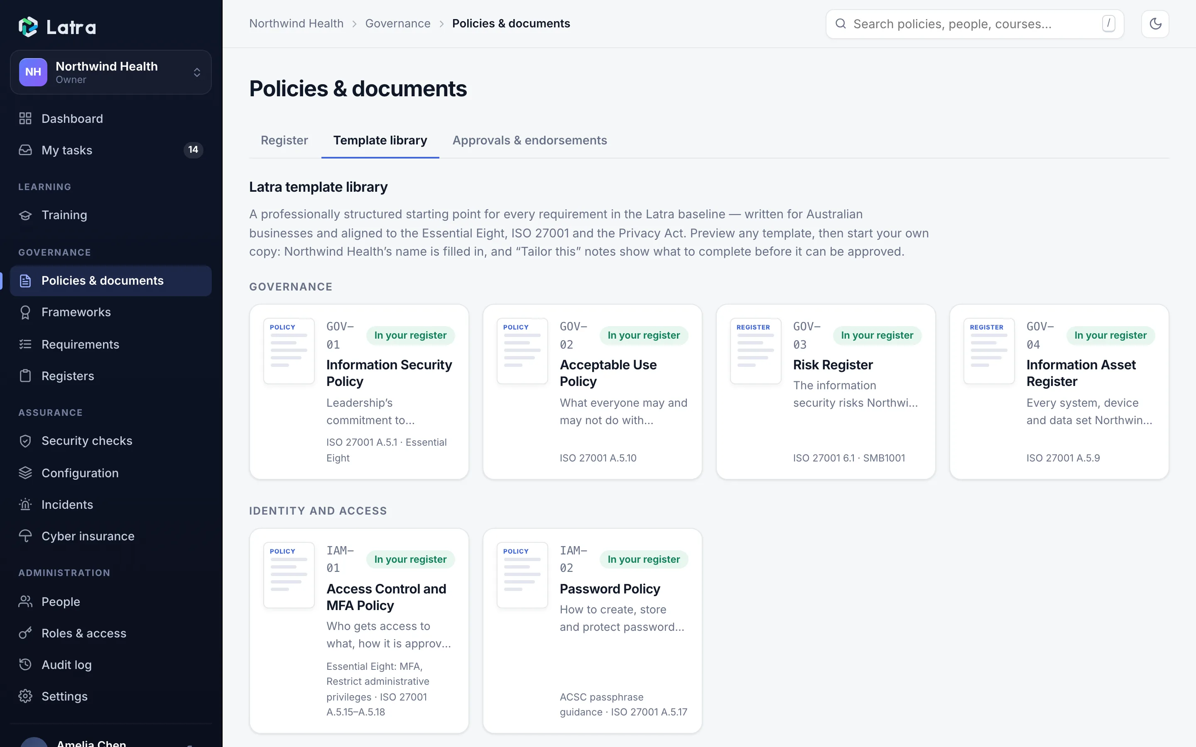
Task: Focus the Search policies, people, courses field
Action: (975, 24)
